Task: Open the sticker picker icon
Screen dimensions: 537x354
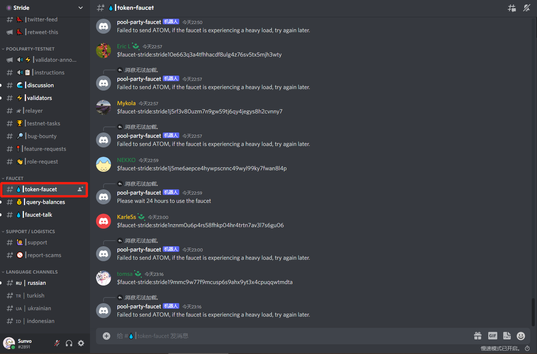Action: pyautogui.click(x=507, y=336)
